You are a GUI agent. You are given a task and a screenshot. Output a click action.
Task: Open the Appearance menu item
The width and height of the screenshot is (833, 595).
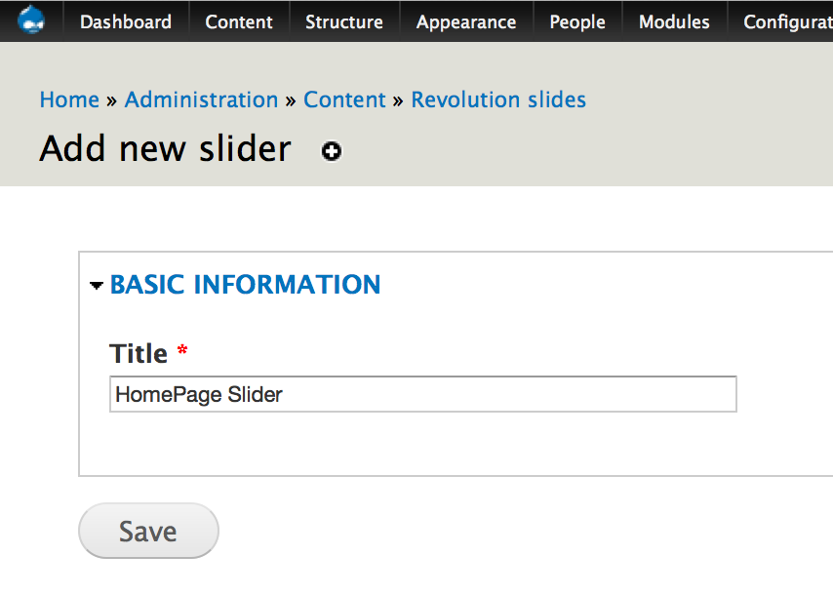pos(466,21)
